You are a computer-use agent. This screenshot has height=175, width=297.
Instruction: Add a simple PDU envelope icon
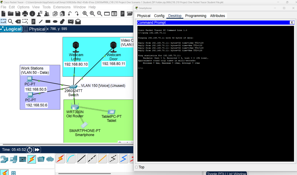tap(70, 22)
